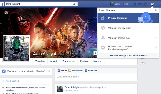This screenshot has width=161, height=94.
Task: Click Photo/Video icon in composer
Action: tap(70, 70)
